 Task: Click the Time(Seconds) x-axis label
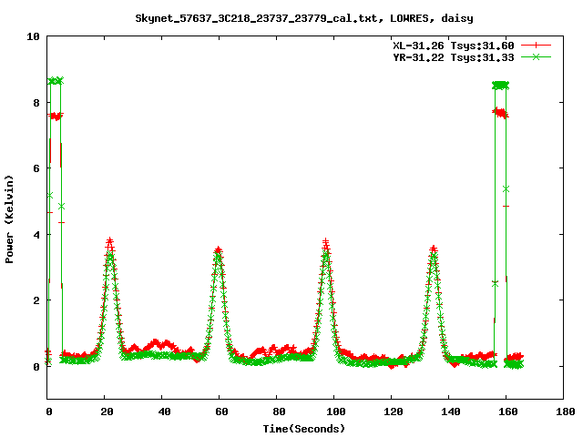(x=304, y=428)
